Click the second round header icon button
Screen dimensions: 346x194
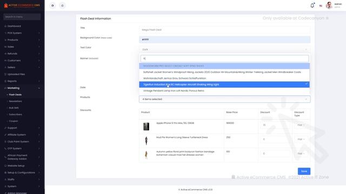(x=62, y=5)
